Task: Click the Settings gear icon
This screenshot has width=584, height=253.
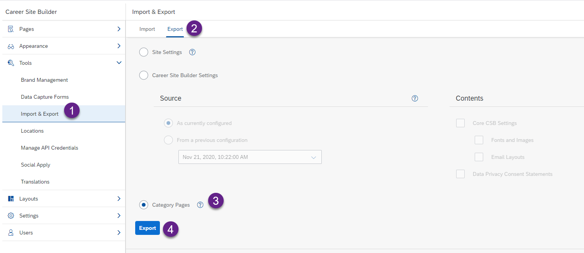Action: 11,216
